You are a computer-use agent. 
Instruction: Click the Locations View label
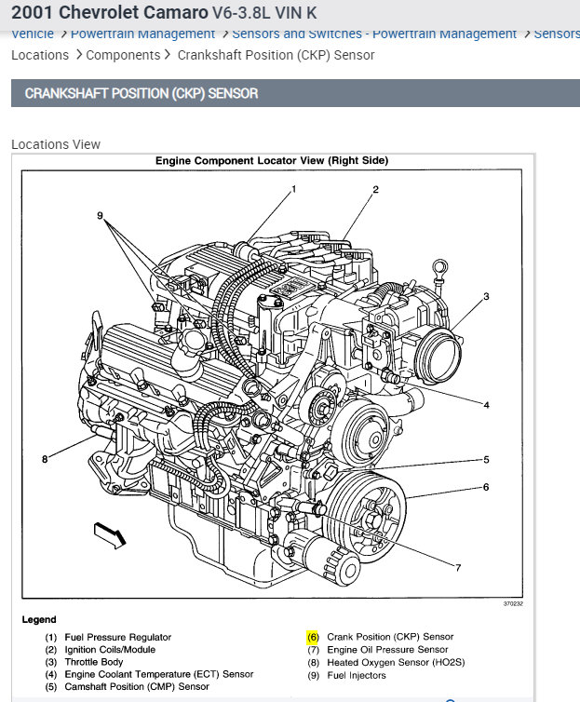pyautogui.click(x=56, y=144)
